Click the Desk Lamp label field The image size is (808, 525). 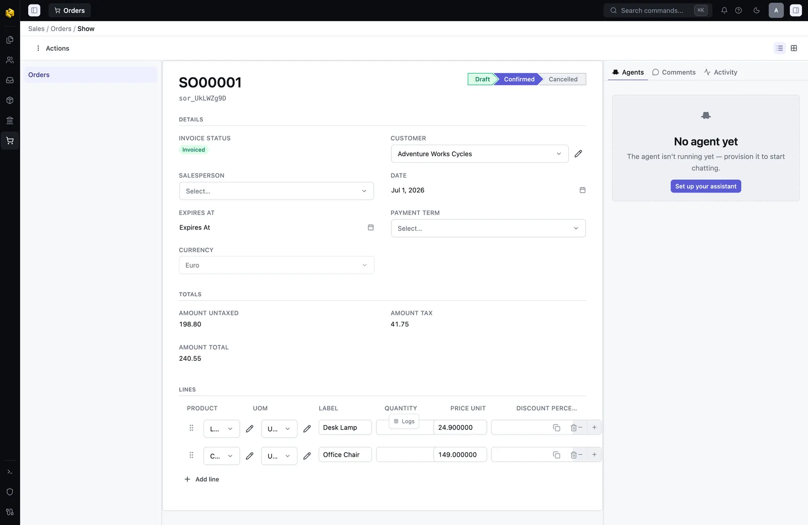[345, 427]
